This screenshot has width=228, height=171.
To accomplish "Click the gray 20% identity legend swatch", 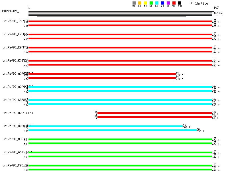I will (134, 3).
